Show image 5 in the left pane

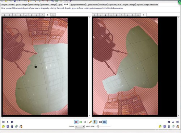click(31, 15)
